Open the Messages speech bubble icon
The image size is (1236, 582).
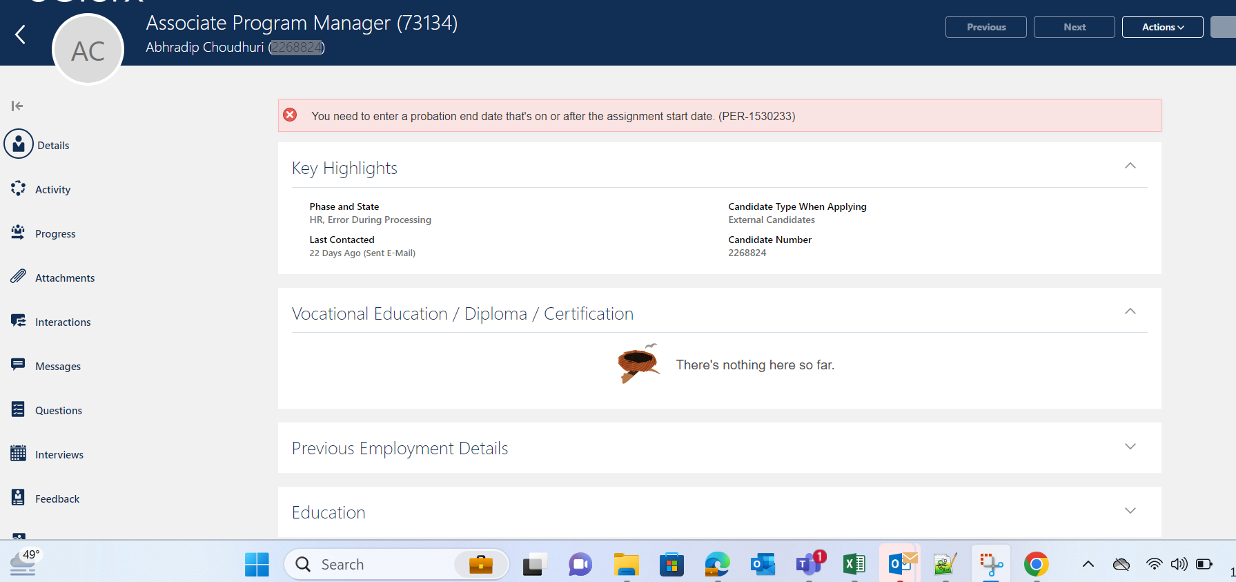coord(19,365)
